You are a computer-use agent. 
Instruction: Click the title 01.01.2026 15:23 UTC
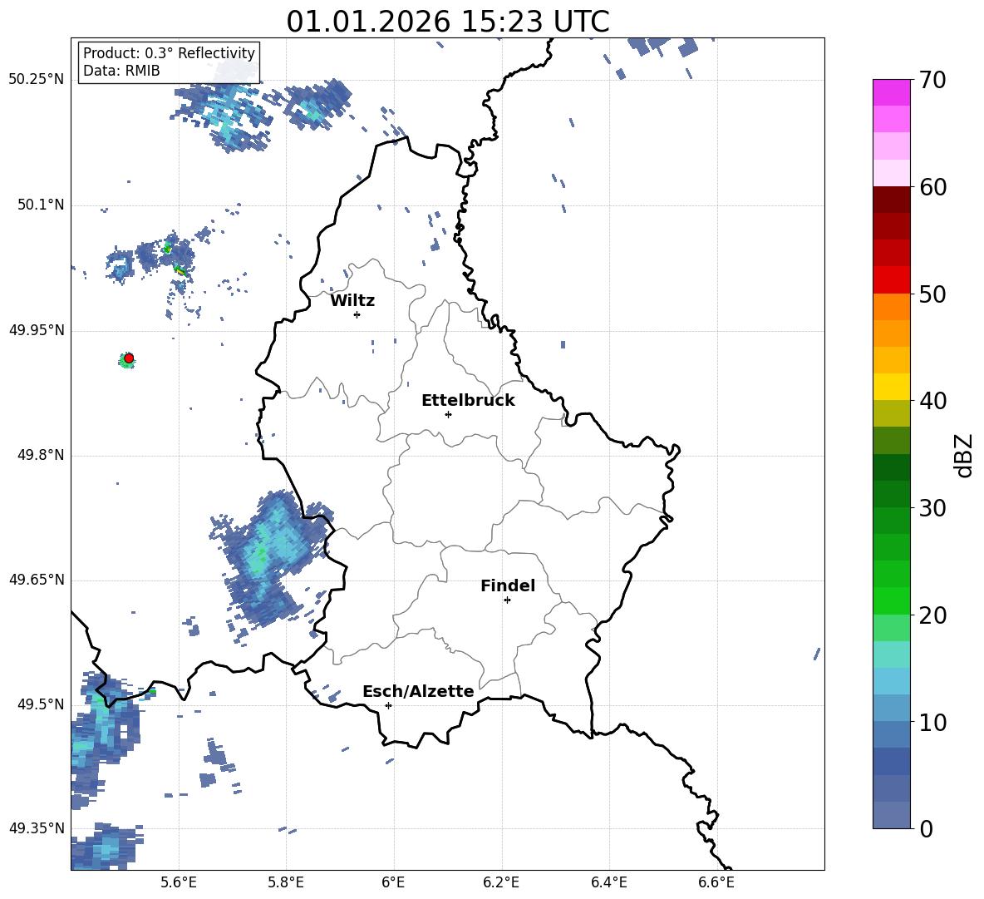point(448,22)
